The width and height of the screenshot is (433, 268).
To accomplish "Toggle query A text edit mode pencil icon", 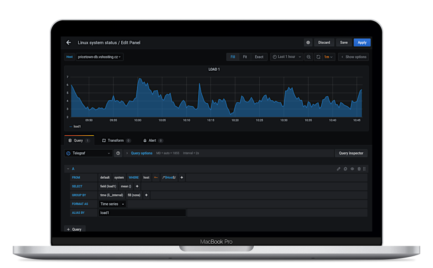I will (x=338, y=169).
